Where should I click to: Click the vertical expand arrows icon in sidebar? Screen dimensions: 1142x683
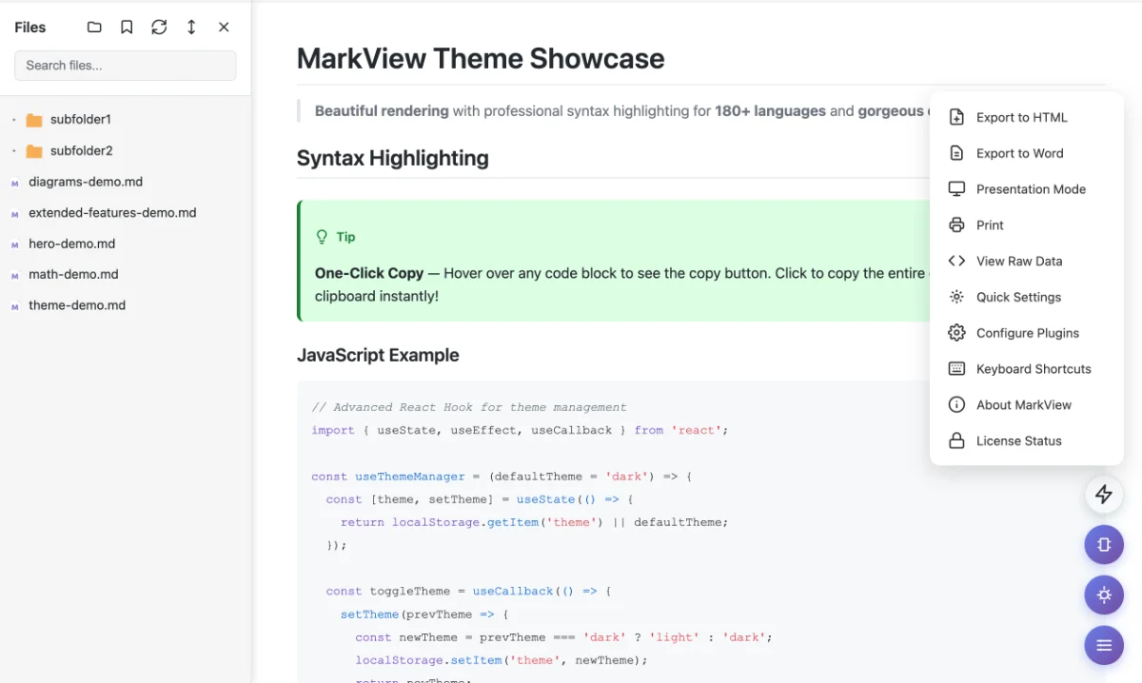190,27
